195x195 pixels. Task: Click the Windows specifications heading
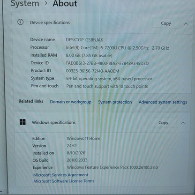pyautogui.click(x=54, y=122)
